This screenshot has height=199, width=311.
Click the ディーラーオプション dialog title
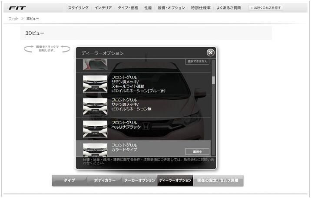103,53
